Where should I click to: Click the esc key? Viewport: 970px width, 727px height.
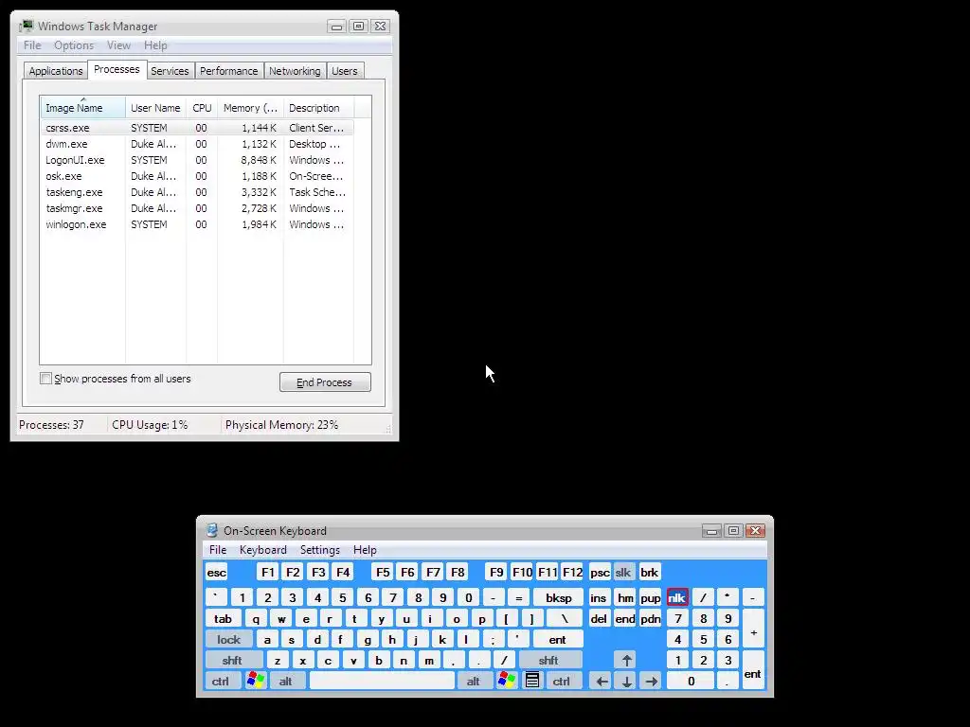coord(217,573)
